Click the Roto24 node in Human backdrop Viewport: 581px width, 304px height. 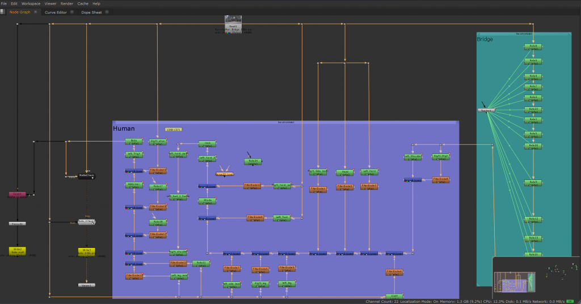point(253,161)
